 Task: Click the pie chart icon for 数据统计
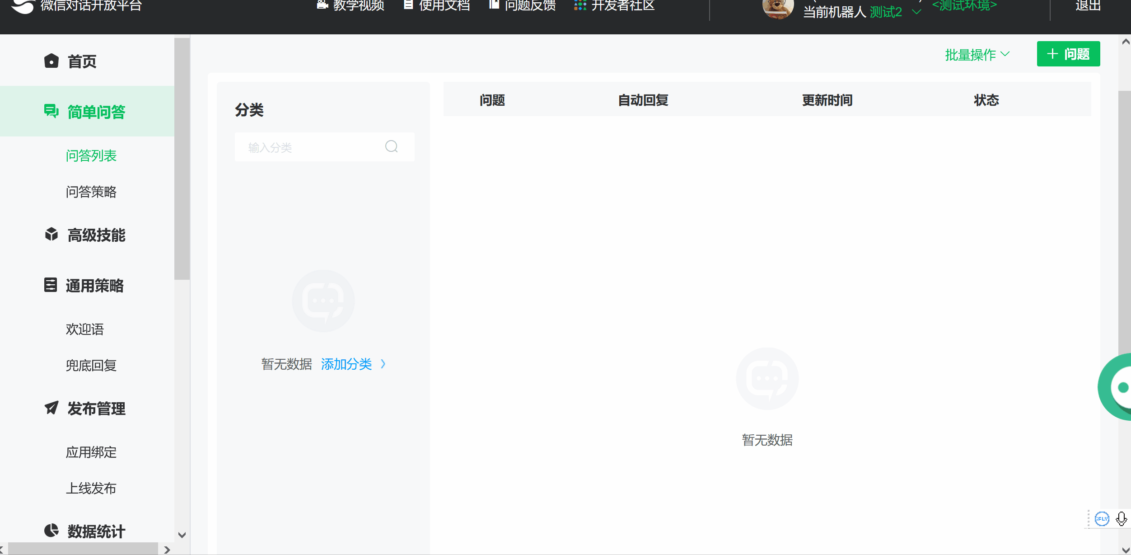click(51, 530)
